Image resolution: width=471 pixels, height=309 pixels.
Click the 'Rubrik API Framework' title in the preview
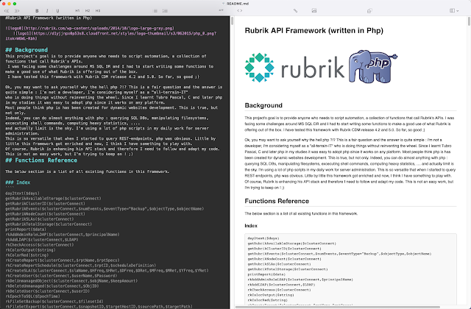(314, 31)
